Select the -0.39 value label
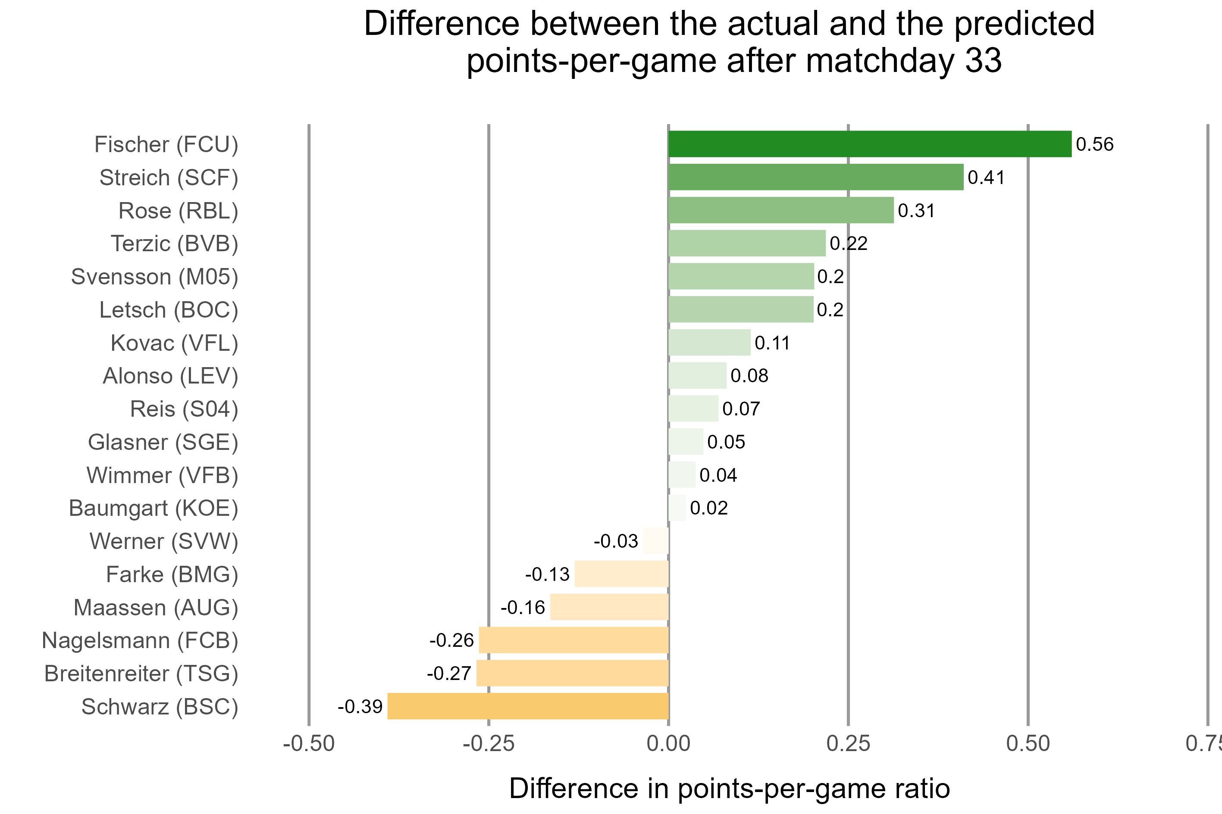 [360, 707]
